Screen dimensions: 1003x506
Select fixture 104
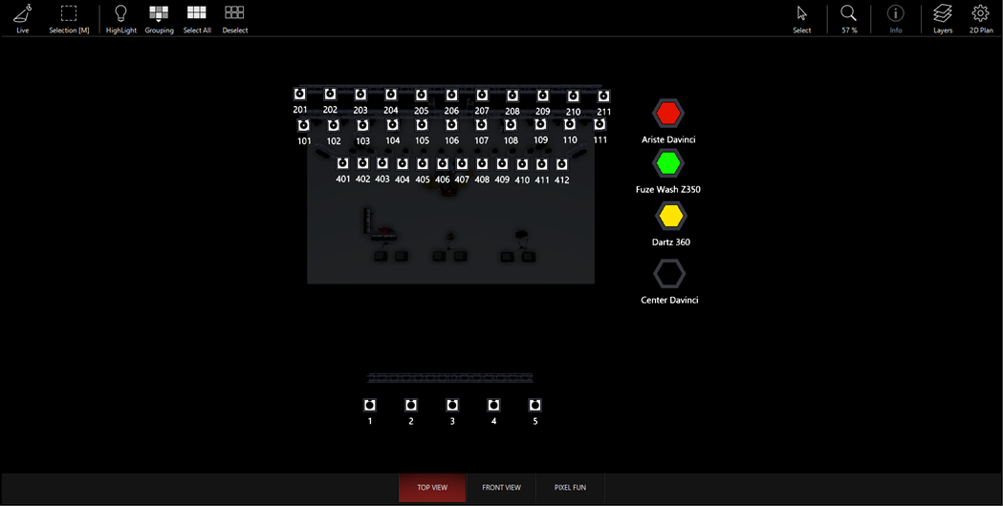[393, 125]
